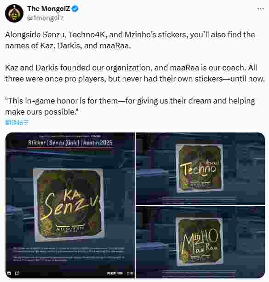This screenshot has height=282, width=269.
Task: Click the Senzu sticker artwork
Action: (x=69, y=204)
